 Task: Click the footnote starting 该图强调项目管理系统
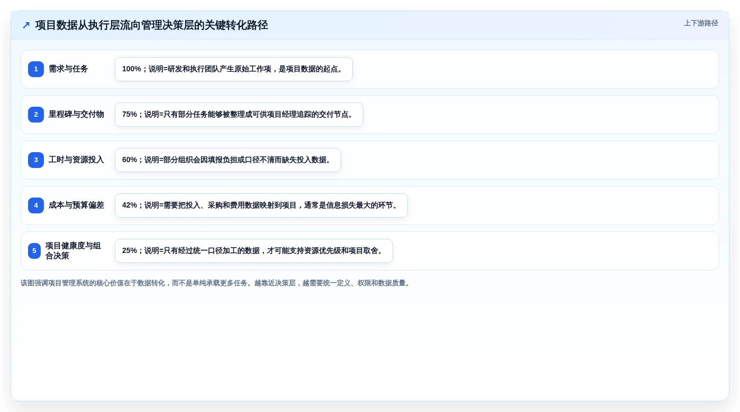coord(216,283)
